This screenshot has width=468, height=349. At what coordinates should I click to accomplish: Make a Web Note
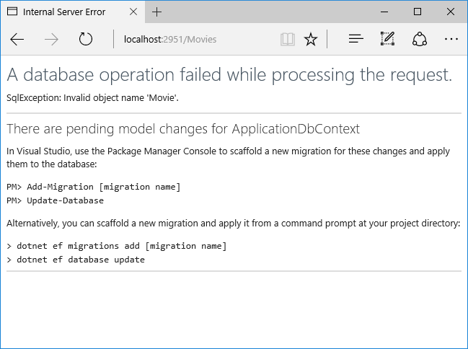point(387,40)
